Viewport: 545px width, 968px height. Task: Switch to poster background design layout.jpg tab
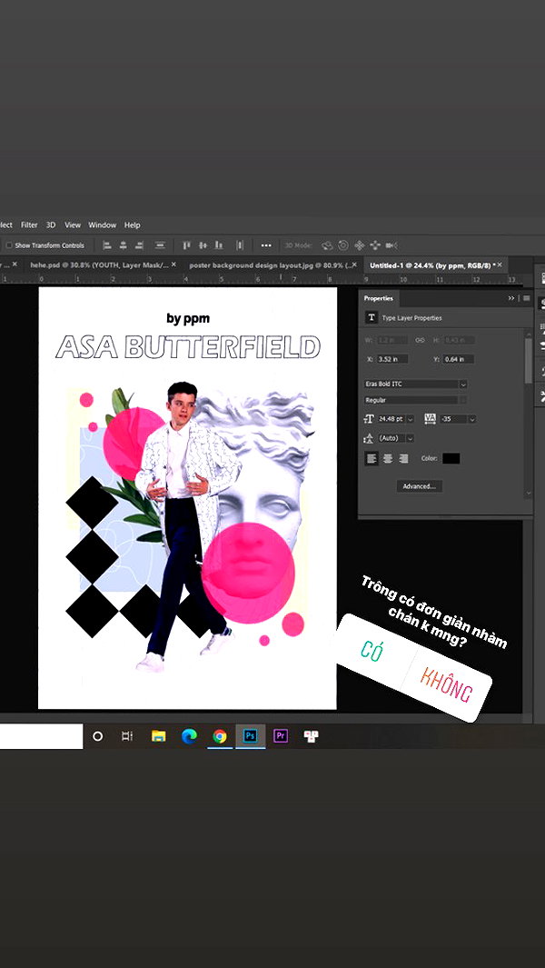(x=272, y=264)
